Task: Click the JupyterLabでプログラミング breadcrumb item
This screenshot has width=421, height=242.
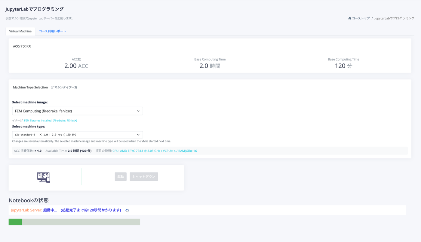Action: [394, 18]
